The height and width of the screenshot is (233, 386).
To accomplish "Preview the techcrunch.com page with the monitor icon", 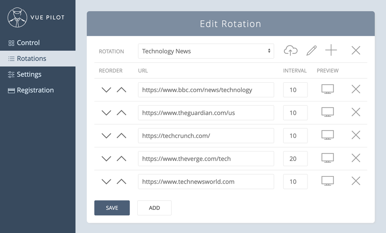I will 328,135.
